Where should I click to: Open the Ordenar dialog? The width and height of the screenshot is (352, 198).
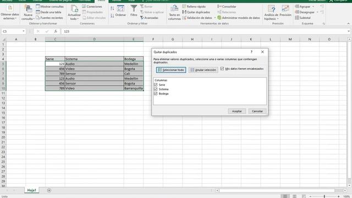(120, 11)
